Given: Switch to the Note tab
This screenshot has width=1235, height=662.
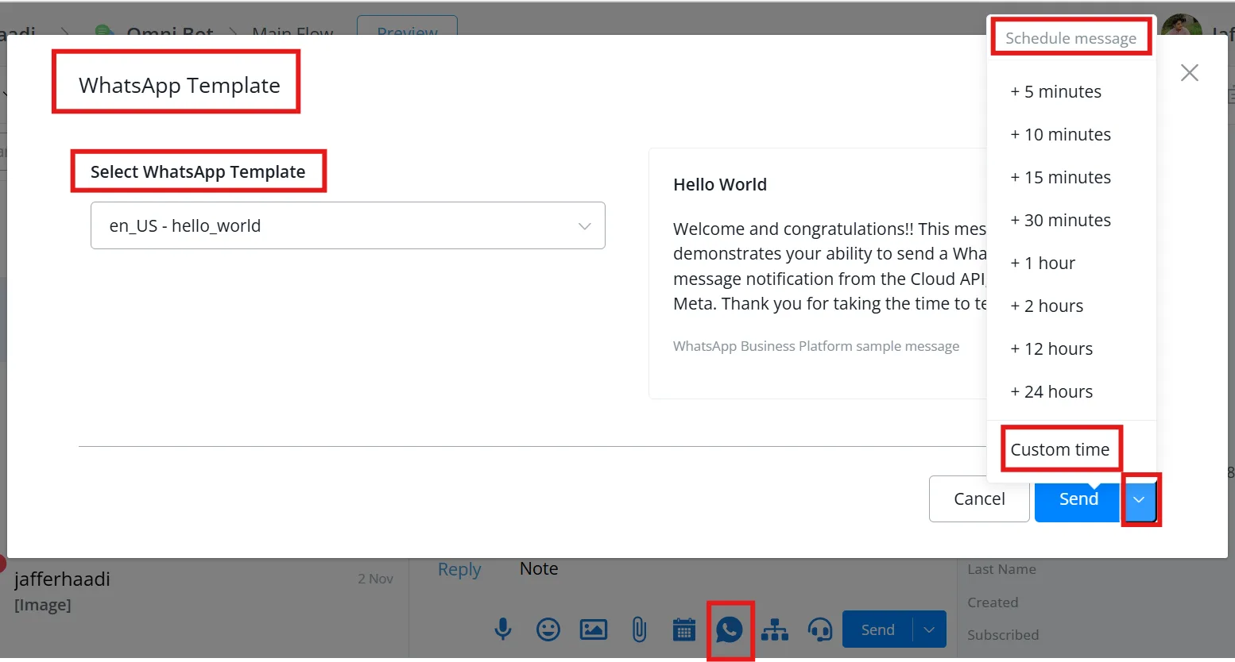Looking at the screenshot, I should (x=539, y=568).
